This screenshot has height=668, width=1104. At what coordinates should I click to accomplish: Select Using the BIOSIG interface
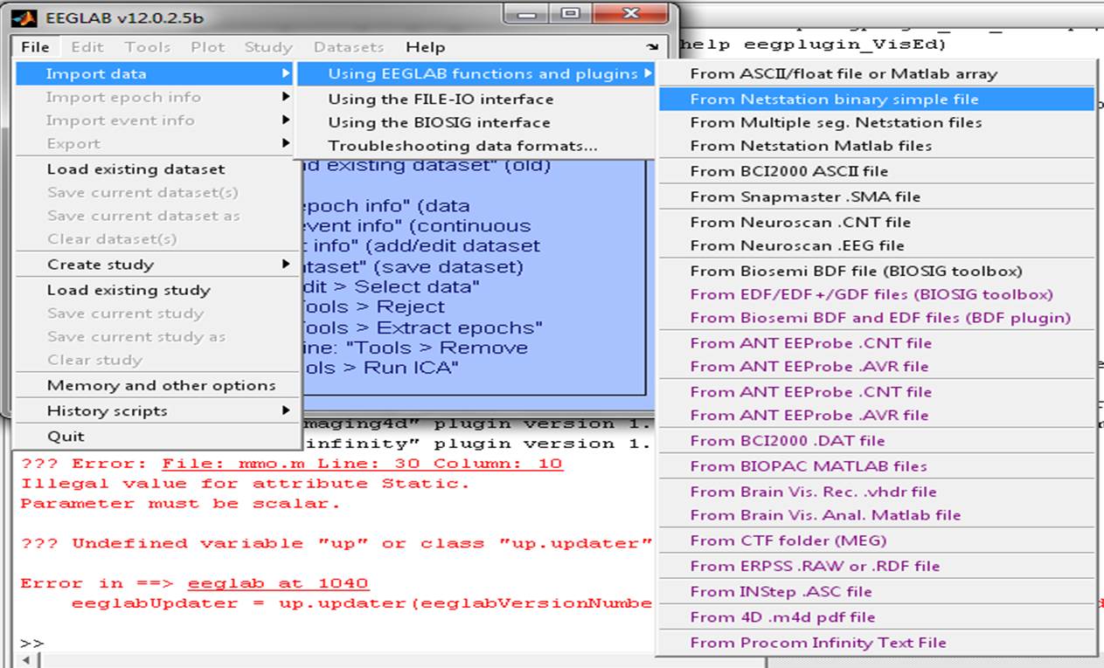(x=477, y=123)
